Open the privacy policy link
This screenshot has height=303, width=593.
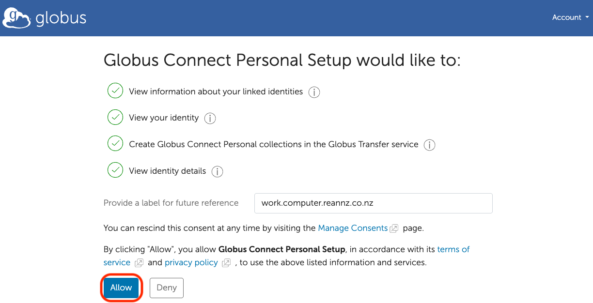pos(191,262)
